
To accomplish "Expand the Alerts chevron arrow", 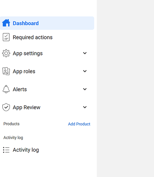I will 85,89.
